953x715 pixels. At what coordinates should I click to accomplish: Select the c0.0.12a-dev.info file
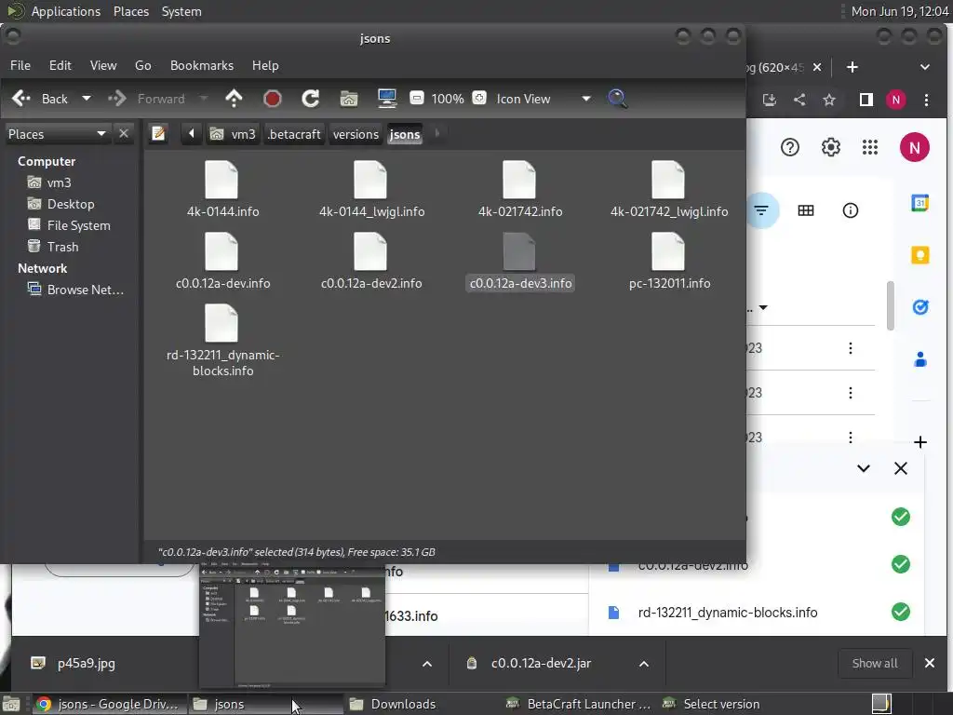tap(222, 261)
